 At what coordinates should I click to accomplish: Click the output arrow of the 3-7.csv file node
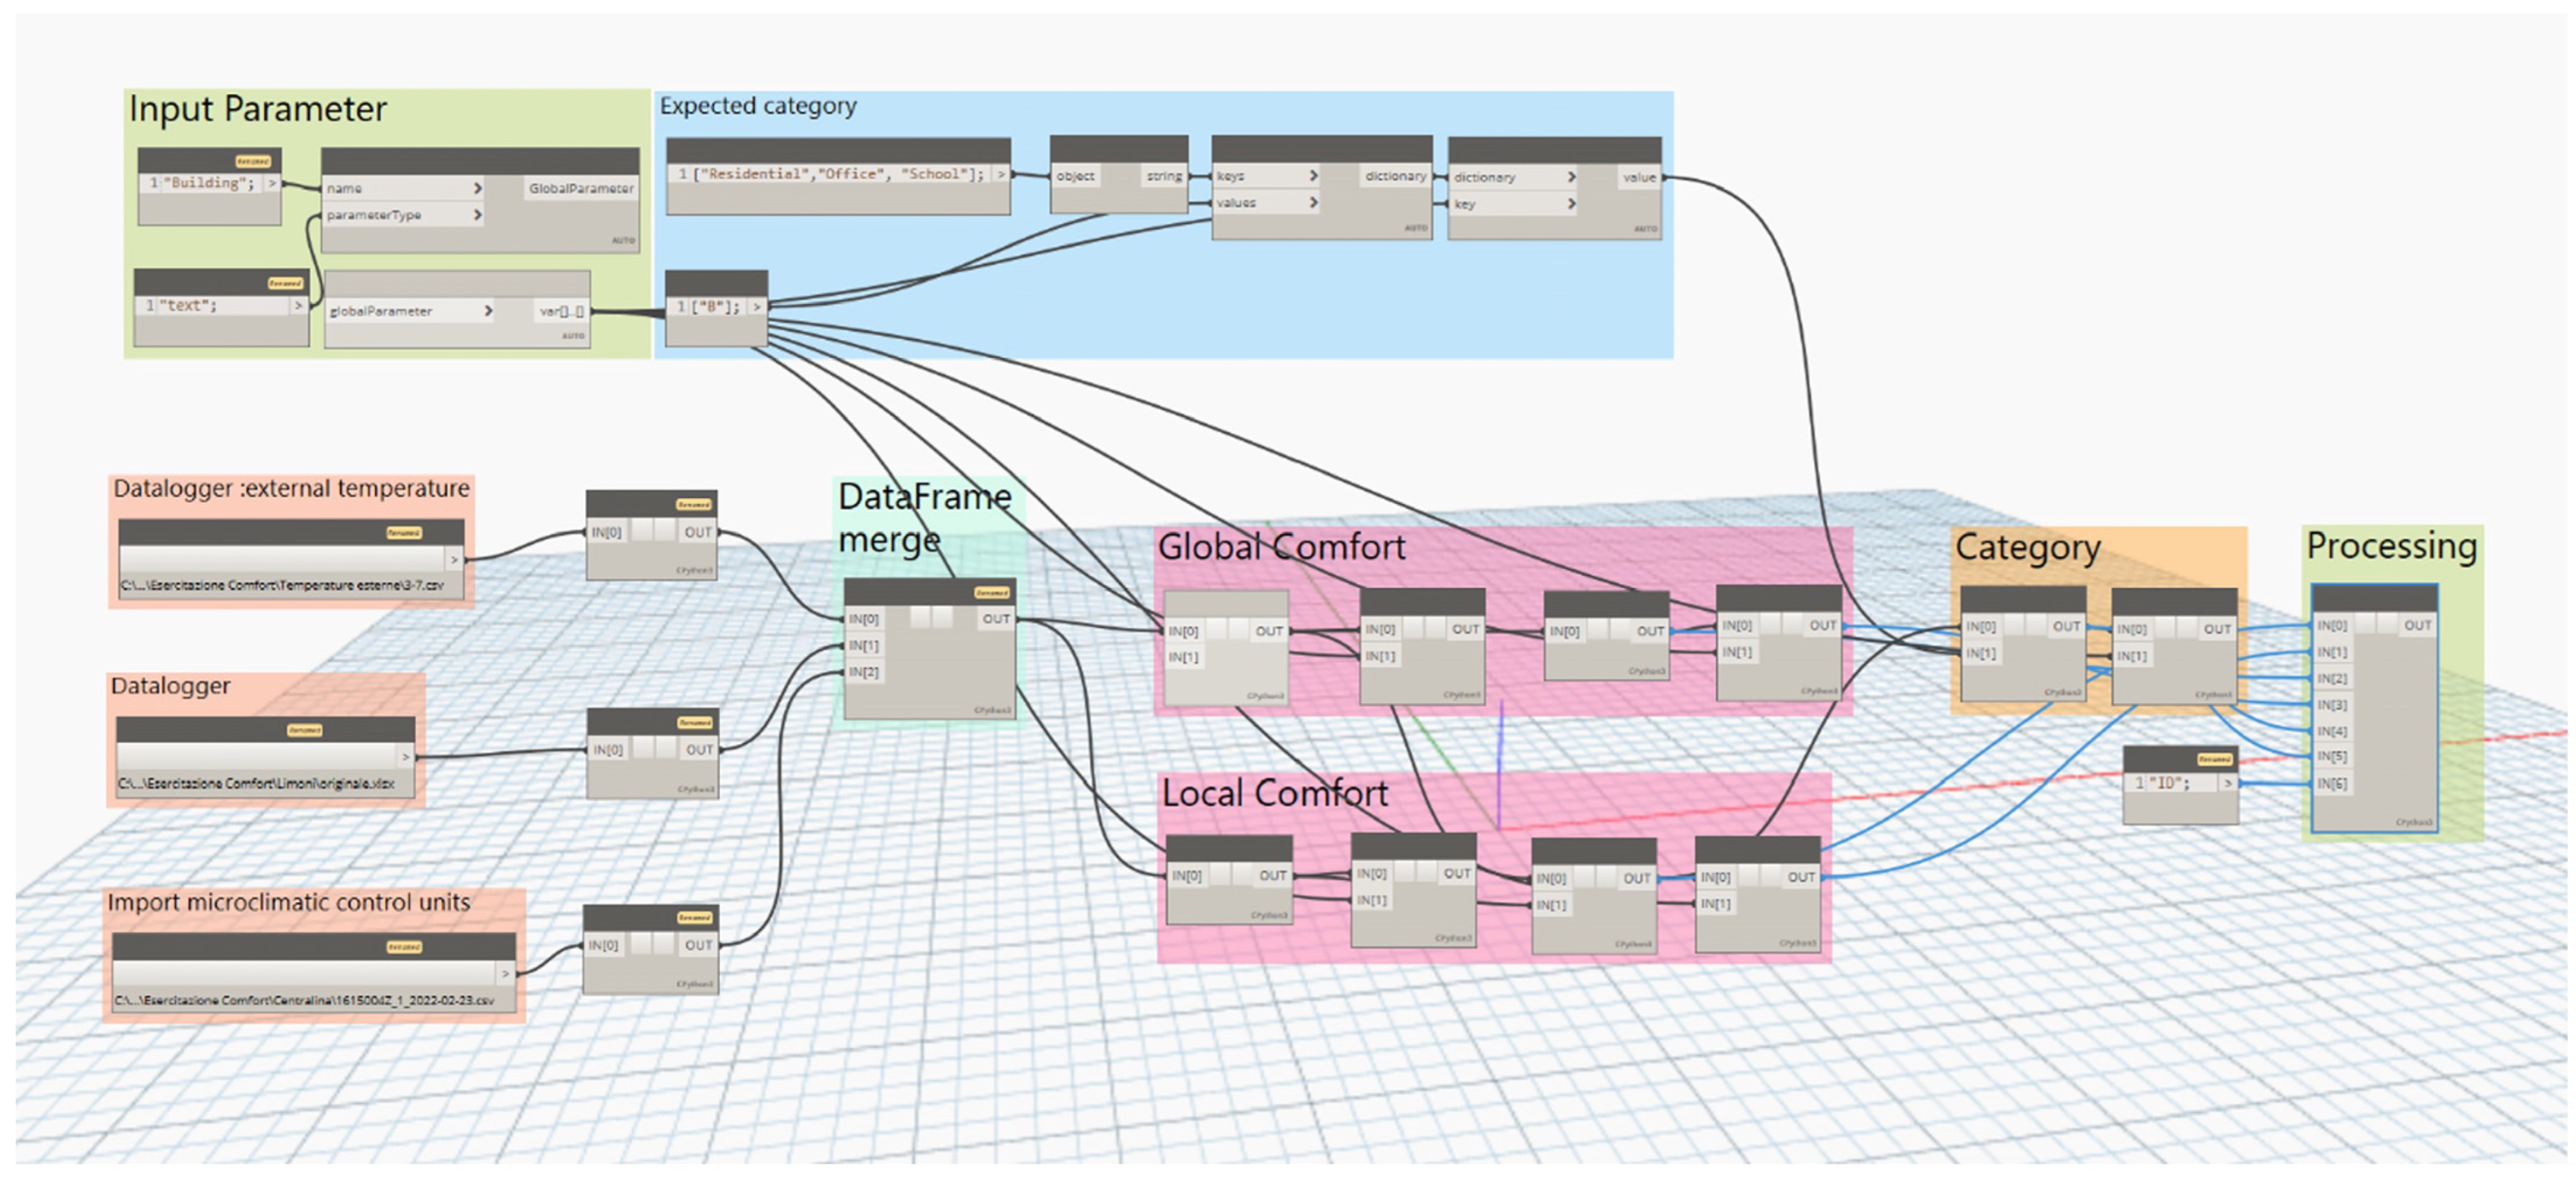454,559
